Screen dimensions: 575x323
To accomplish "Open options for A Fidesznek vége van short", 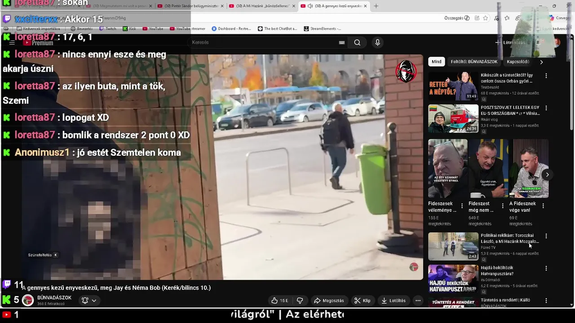I will coord(543,206).
